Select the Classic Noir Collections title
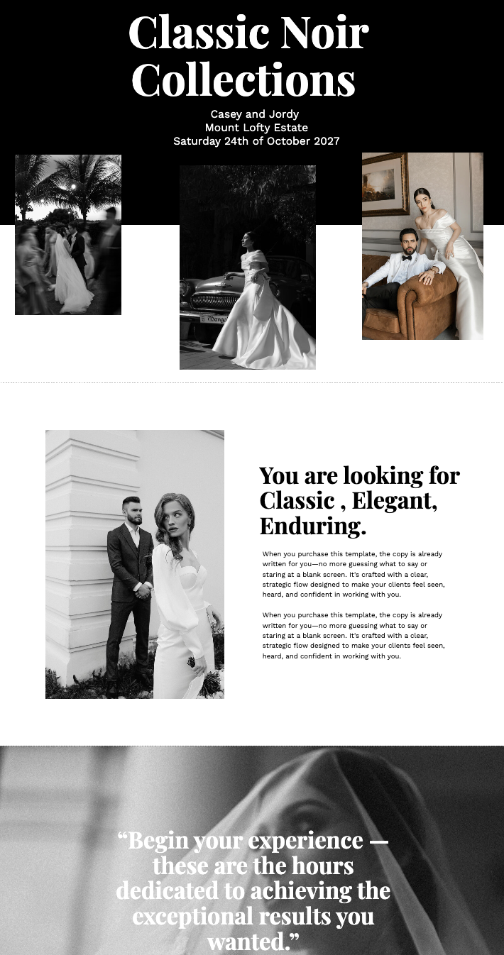The height and width of the screenshot is (955, 504). coord(248,56)
